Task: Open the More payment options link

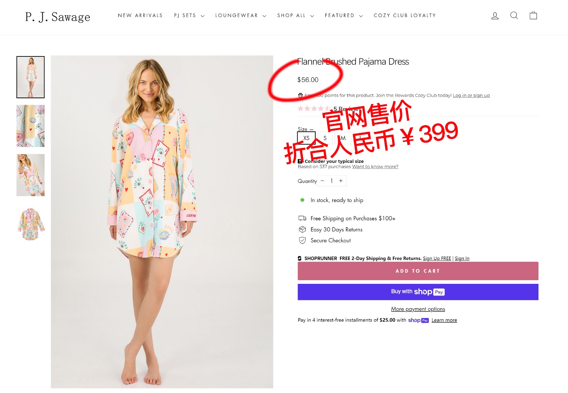Action: click(x=418, y=309)
